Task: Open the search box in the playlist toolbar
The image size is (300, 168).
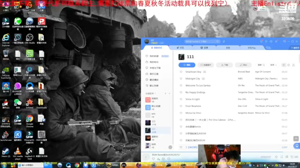Action: pyautogui.click(x=261, y=65)
